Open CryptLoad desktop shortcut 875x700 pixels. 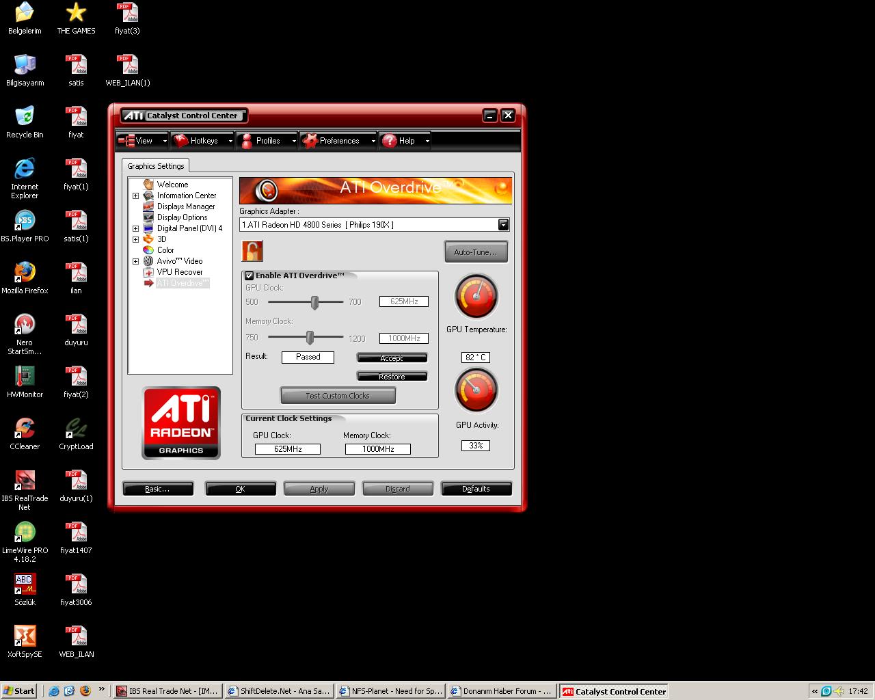point(76,434)
